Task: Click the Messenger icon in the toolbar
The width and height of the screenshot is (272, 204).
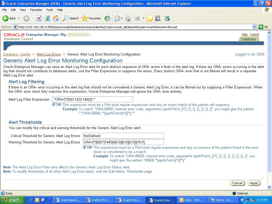Action: coord(167,18)
